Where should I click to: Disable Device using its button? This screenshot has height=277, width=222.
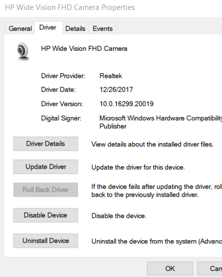pos(46,215)
